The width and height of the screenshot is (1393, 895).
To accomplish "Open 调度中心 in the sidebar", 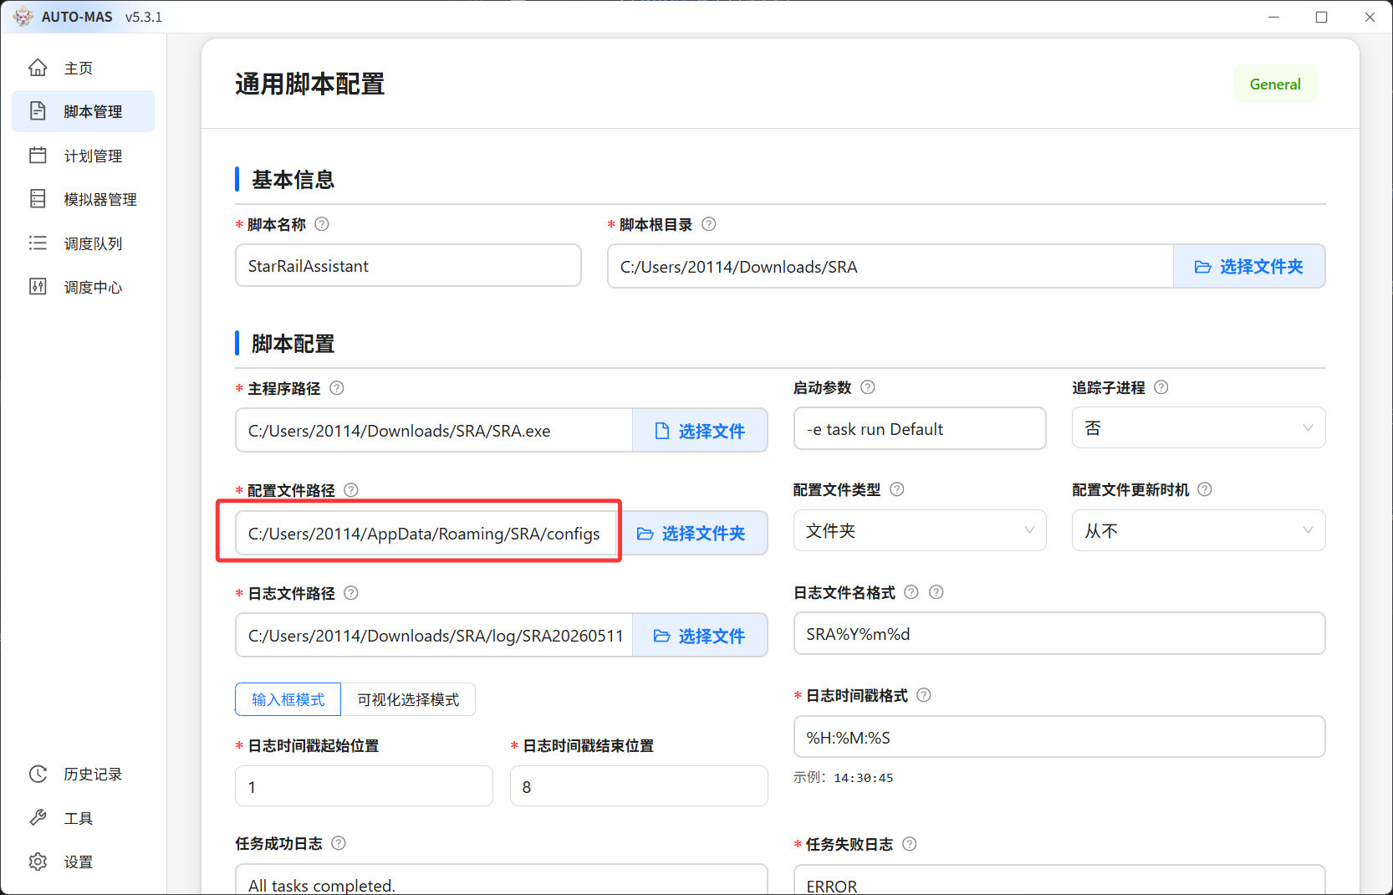I will tap(83, 287).
